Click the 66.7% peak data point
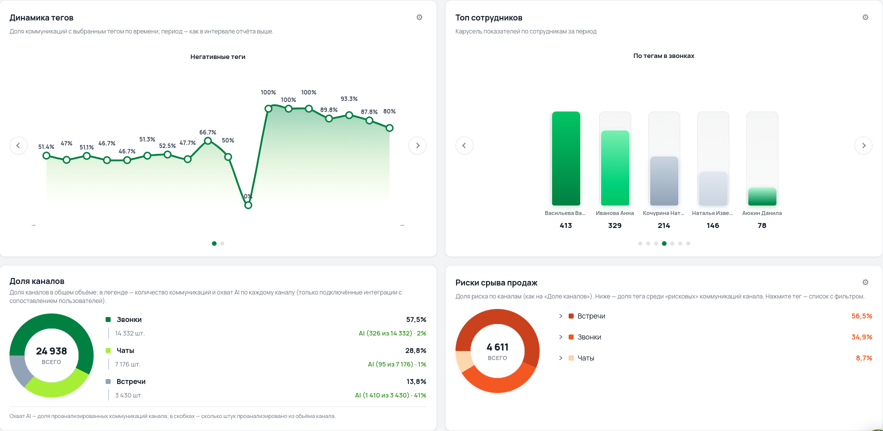 [208, 141]
